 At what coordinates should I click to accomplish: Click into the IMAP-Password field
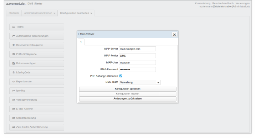(x=137, y=70)
